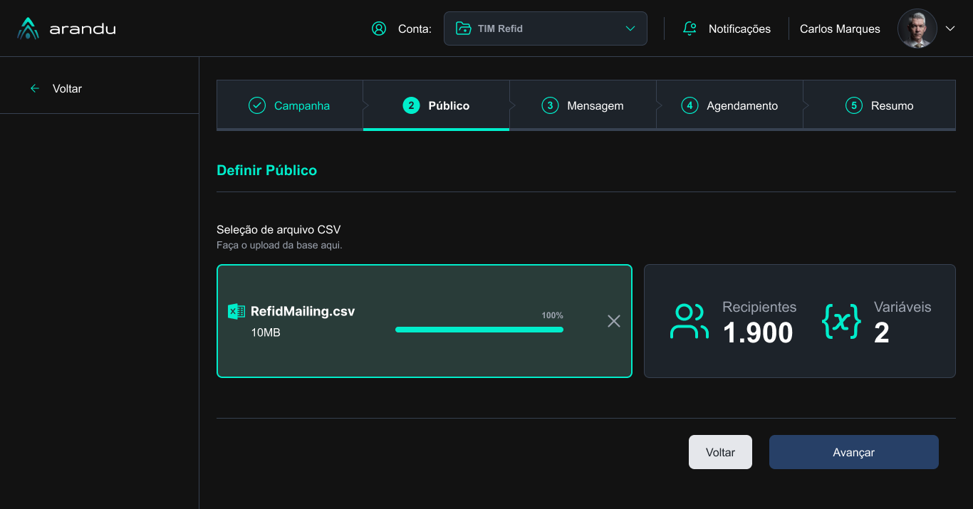
Task: Click the CSV file icon for RefidMailing.csv
Action: click(x=236, y=311)
